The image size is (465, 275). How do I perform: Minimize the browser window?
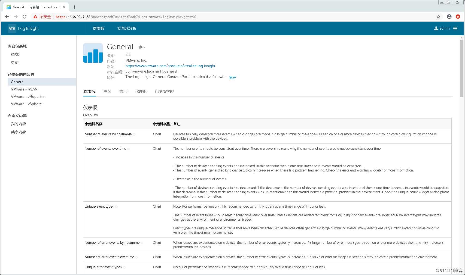click(x=442, y=2)
